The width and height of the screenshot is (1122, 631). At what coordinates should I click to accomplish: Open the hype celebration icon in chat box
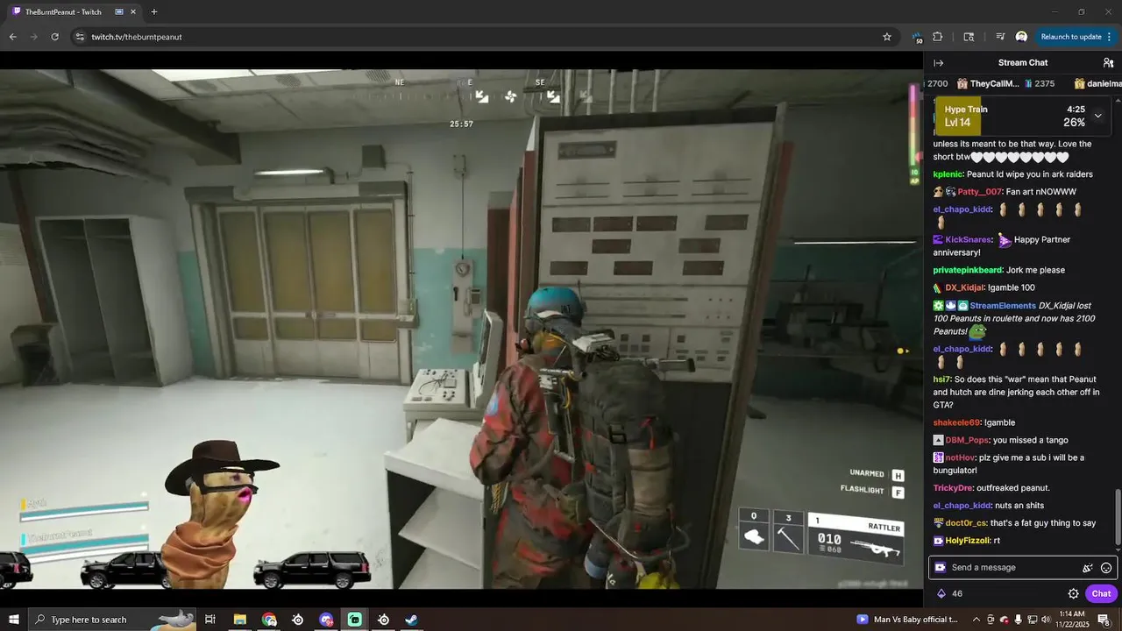1088,568
